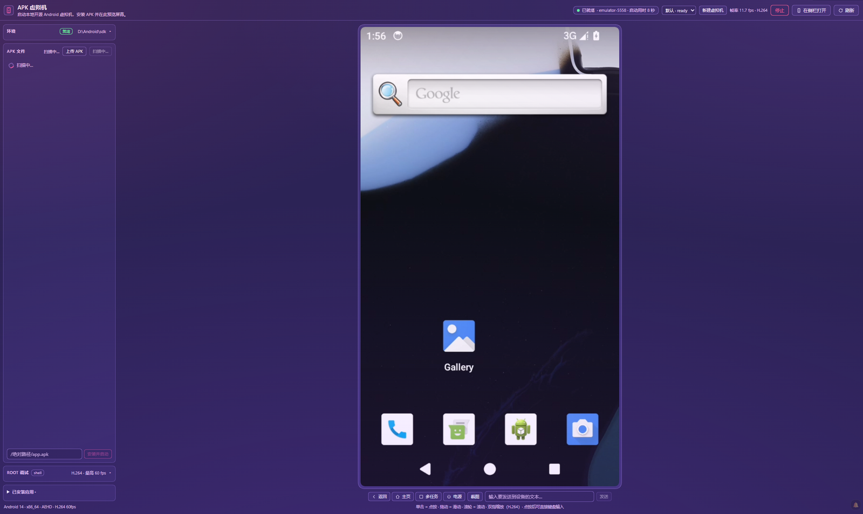Click the bell icon at bottom right

[855, 505]
